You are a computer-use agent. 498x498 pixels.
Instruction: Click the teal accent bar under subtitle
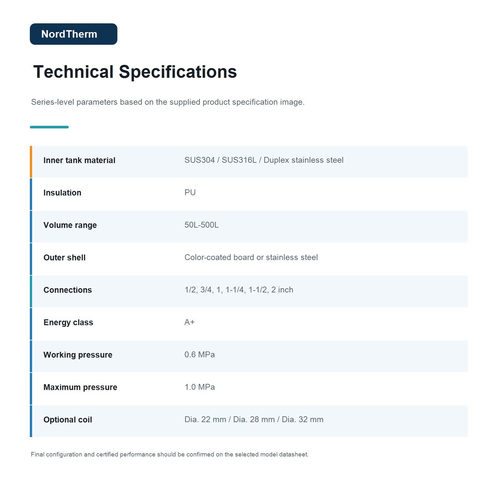point(49,127)
